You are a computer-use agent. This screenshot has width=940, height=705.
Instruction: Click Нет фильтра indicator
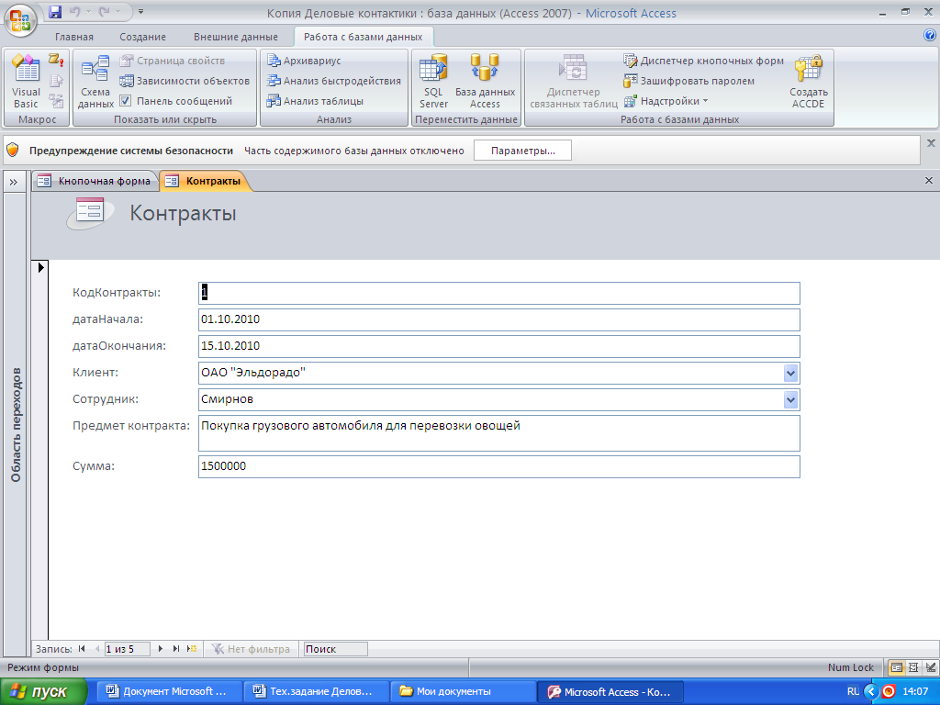(252, 649)
